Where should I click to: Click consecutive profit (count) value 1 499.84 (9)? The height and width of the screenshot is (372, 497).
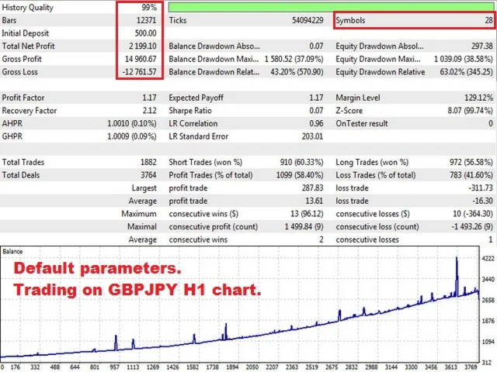(x=304, y=227)
